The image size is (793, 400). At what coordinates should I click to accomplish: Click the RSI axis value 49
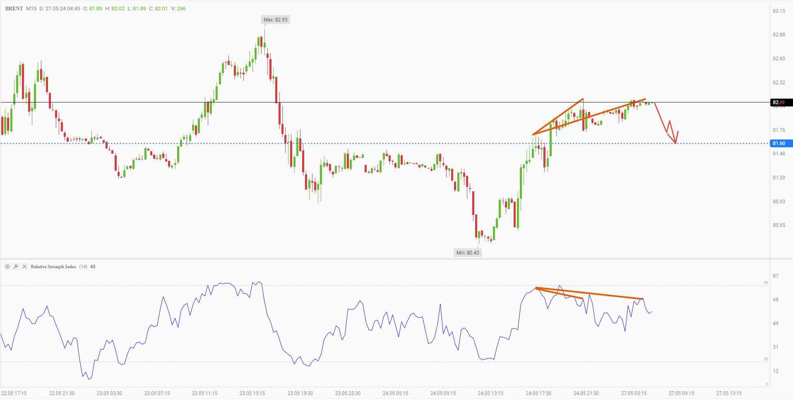pyautogui.click(x=776, y=323)
